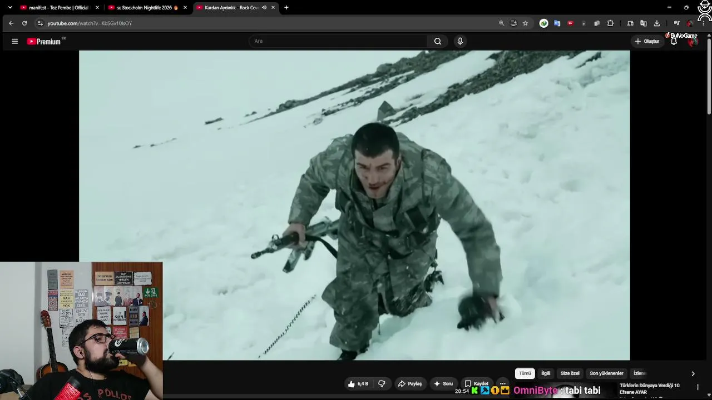The image size is (712, 400).
Task: Save the video with Kaydet
Action: (477, 384)
